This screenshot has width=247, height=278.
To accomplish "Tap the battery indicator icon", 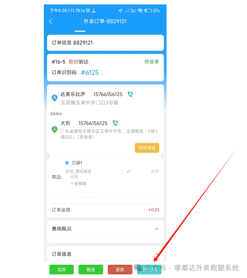I will point(148,10).
